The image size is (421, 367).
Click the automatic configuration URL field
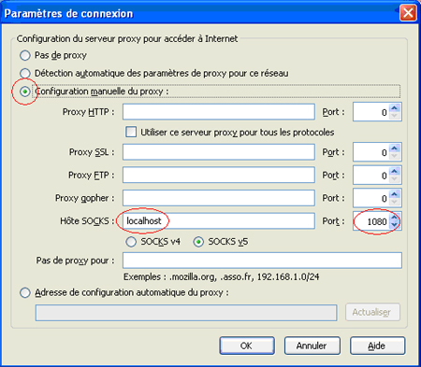[x=186, y=313]
